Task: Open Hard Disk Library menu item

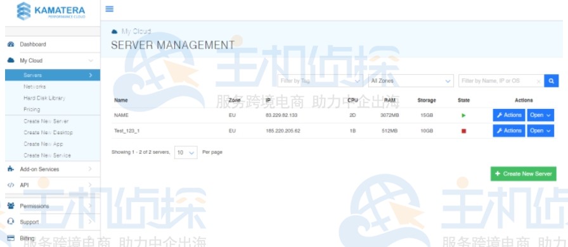Action: click(x=44, y=98)
